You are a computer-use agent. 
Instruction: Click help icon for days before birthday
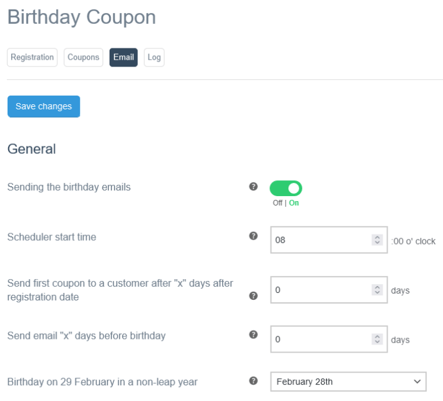tap(254, 335)
